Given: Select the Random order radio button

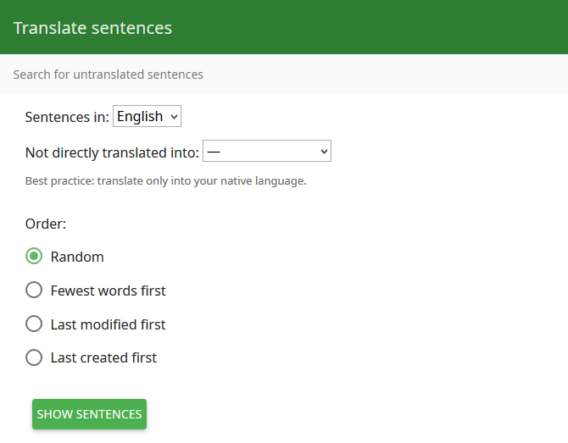Looking at the screenshot, I should coord(34,257).
